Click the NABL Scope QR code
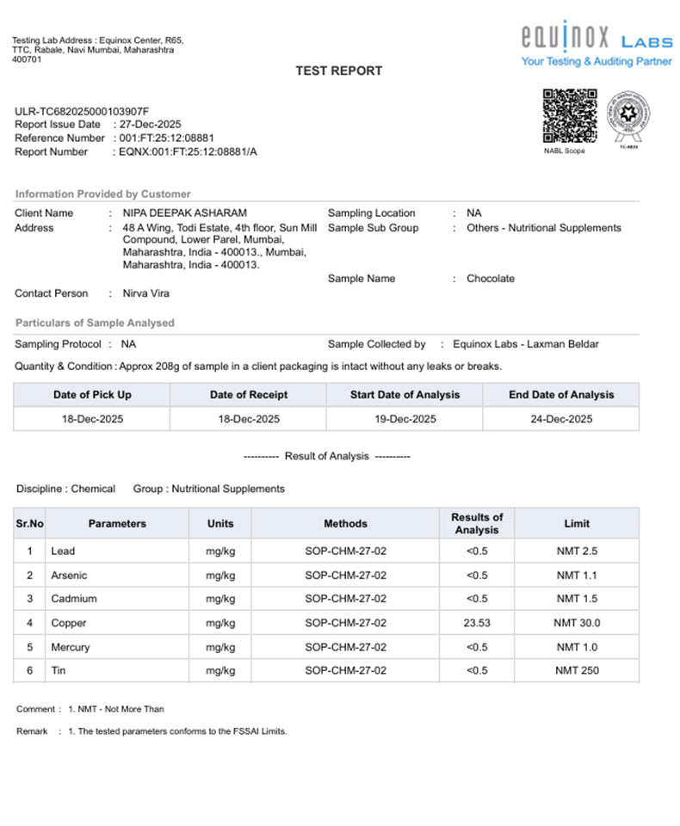This screenshot has width=680, height=826. point(570,116)
